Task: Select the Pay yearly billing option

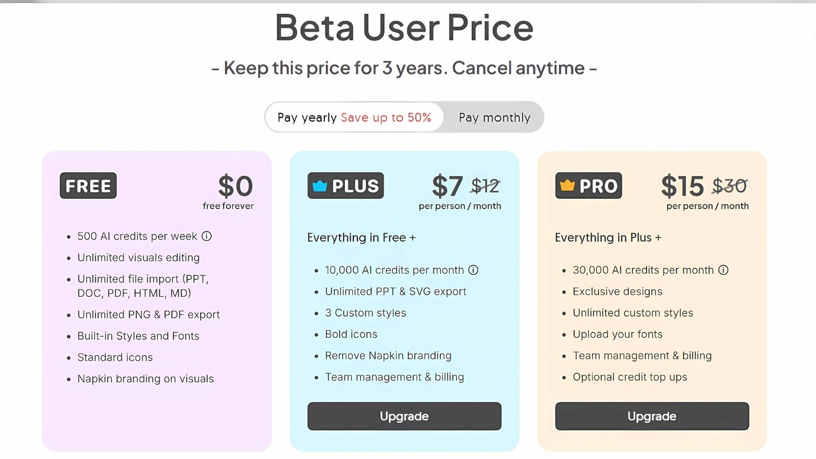Action: 354,117
